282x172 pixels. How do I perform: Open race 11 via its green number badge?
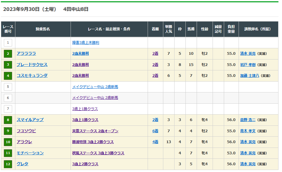[8, 153]
